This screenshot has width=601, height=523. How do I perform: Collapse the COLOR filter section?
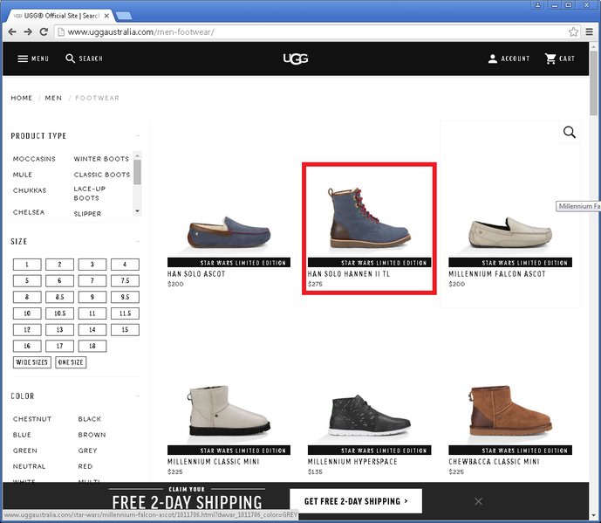pyautogui.click(x=138, y=396)
